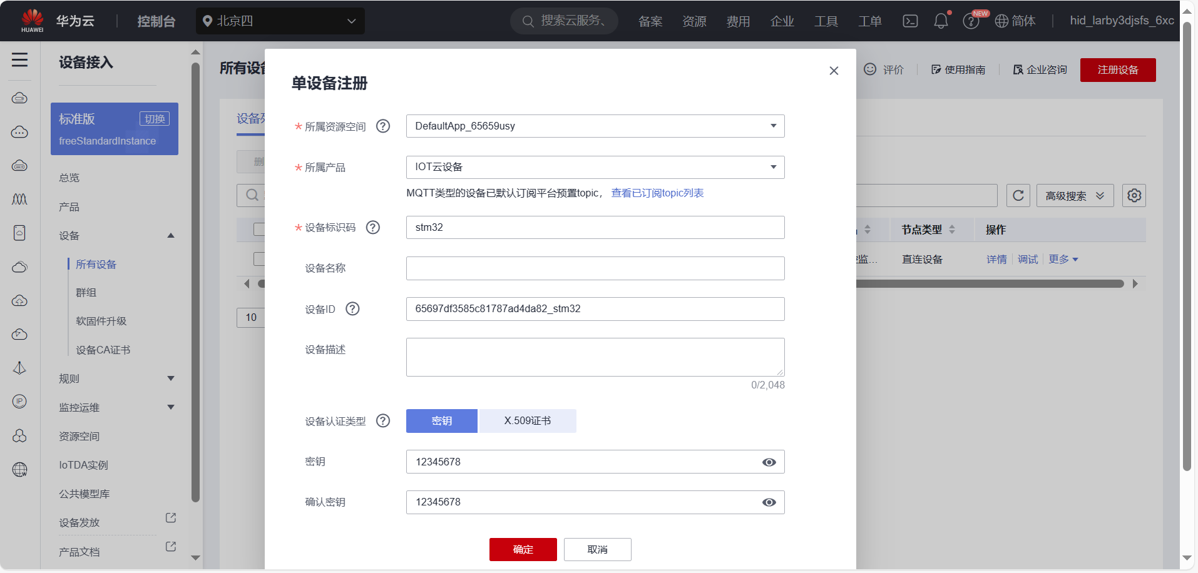Open 产品 in the sidebar
Viewport: 1198px width, 573px height.
point(69,206)
